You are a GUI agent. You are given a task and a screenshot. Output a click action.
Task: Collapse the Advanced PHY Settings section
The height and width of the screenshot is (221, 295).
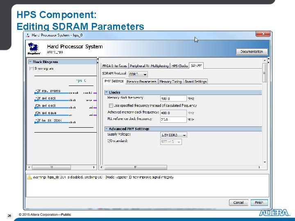pyautogui.click(x=107, y=129)
